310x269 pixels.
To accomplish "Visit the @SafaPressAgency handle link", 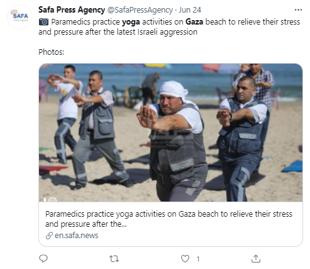I will [x=140, y=10].
